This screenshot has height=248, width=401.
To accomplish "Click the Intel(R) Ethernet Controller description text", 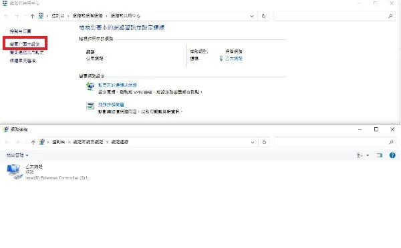I will (57, 178).
